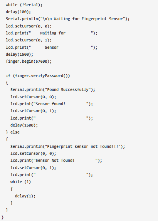158x221 pixels.
Task: Click the final closing brace of the function
Action: pos(2,218)
